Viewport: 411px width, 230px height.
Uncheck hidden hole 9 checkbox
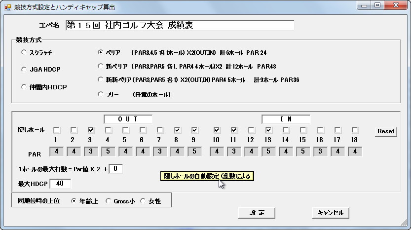(194, 130)
